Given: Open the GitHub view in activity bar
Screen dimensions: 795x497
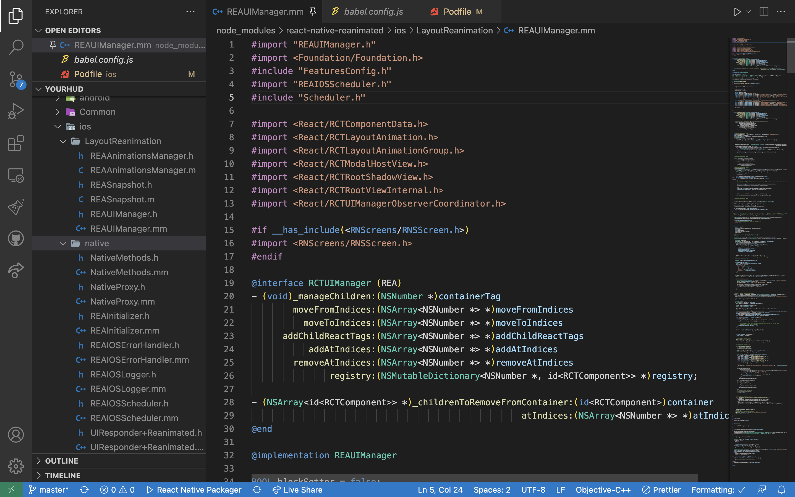Looking at the screenshot, I should (15, 238).
